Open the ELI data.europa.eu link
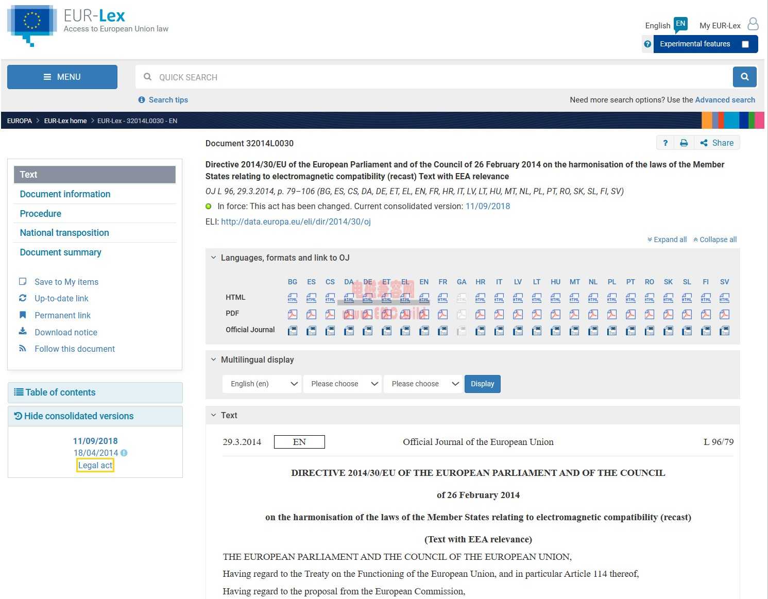768x599 pixels. pyautogui.click(x=296, y=221)
